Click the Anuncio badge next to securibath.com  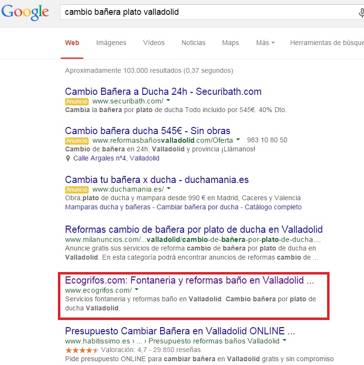[x=77, y=102]
